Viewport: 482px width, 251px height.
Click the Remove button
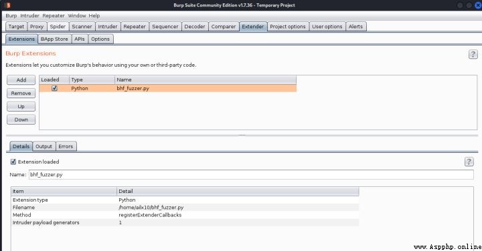pyautogui.click(x=21, y=93)
